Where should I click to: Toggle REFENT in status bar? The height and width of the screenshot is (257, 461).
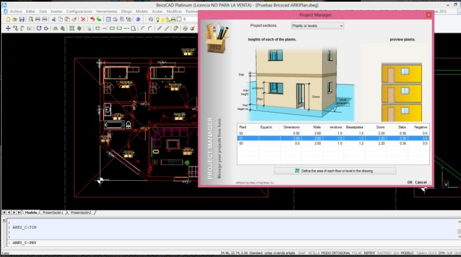pos(370,253)
